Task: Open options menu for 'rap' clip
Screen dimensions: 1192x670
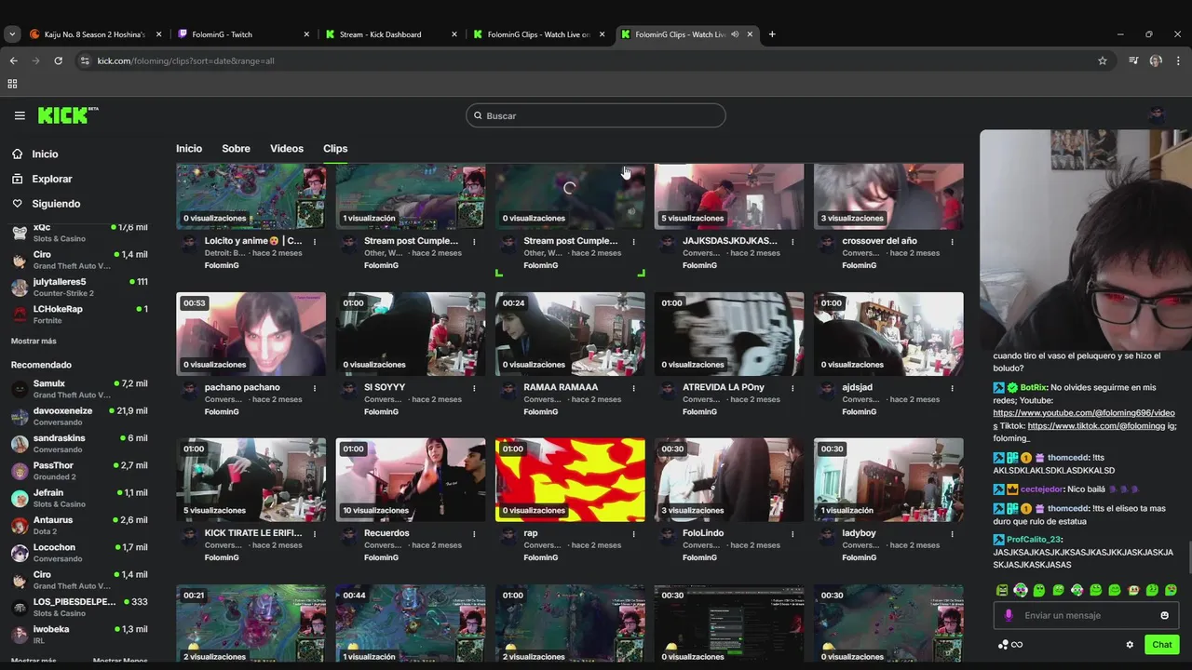Action: [633, 534]
